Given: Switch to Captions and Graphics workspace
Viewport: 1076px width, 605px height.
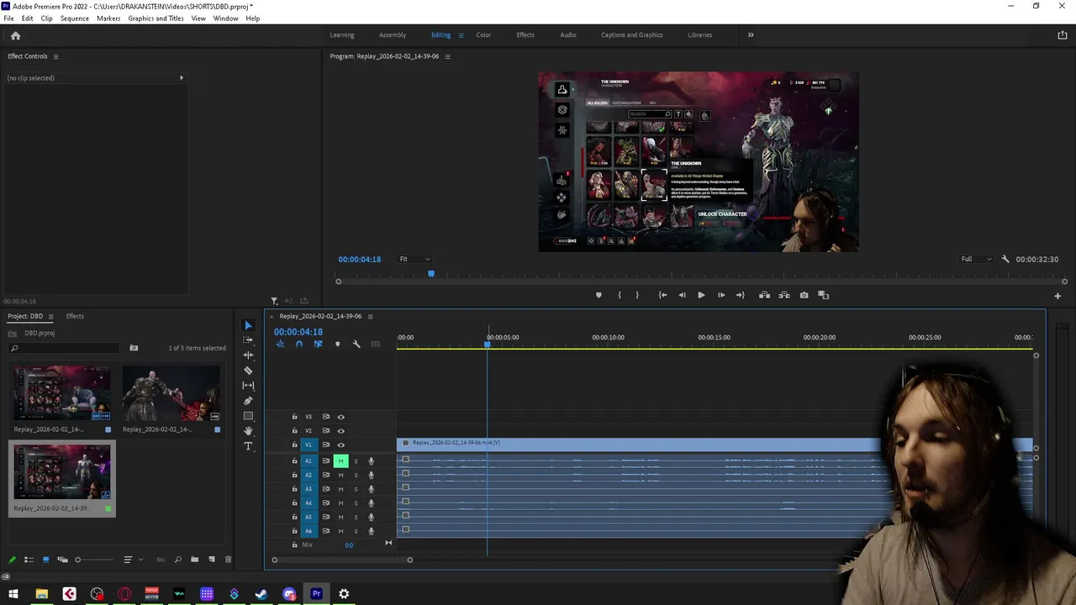Looking at the screenshot, I should pyautogui.click(x=632, y=35).
